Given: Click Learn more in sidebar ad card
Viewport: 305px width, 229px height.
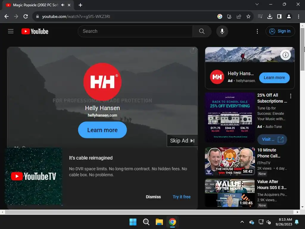Looking at the screenshot, I should click(x=274, y=78).
